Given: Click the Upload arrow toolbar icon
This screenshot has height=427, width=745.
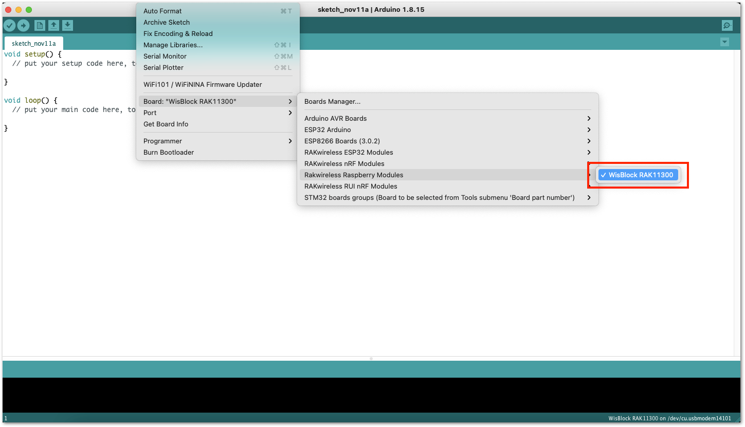Looking at the screenshot, I should (24, 25).
